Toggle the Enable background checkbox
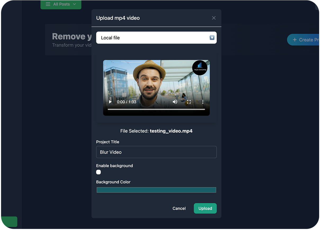Image resolution: width=321 pixels, height=230 pixels. (x=99, y=172)
